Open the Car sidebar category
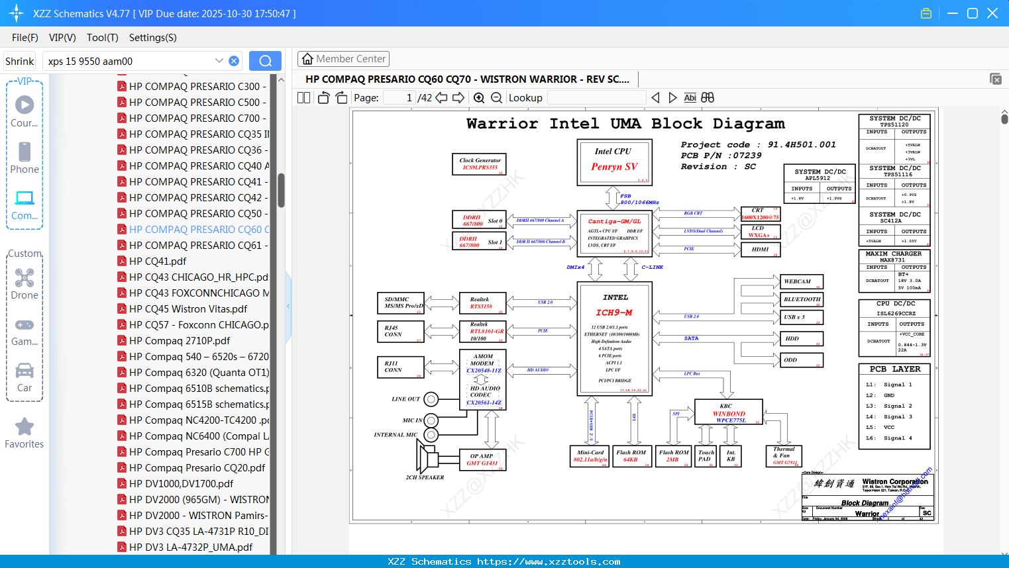This screenshot has width=1009, height=568. (25, 377)
